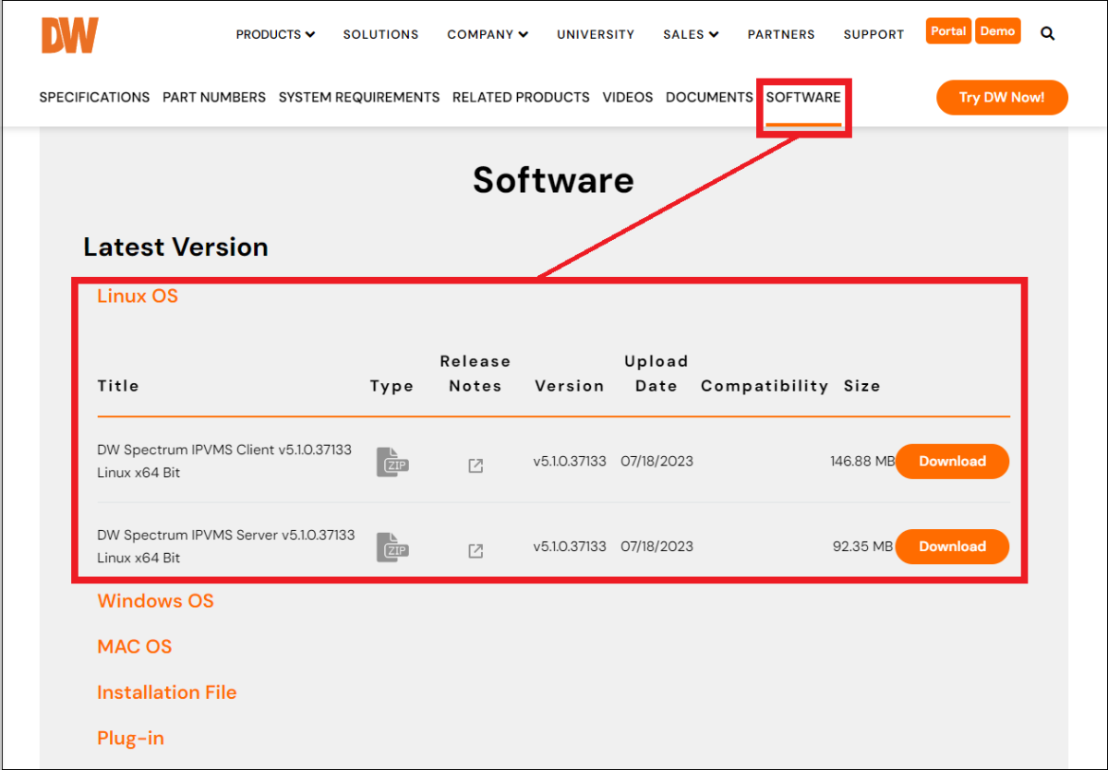
Task: Open release notes for the IPVMS Server
Action: click(475, 551)
